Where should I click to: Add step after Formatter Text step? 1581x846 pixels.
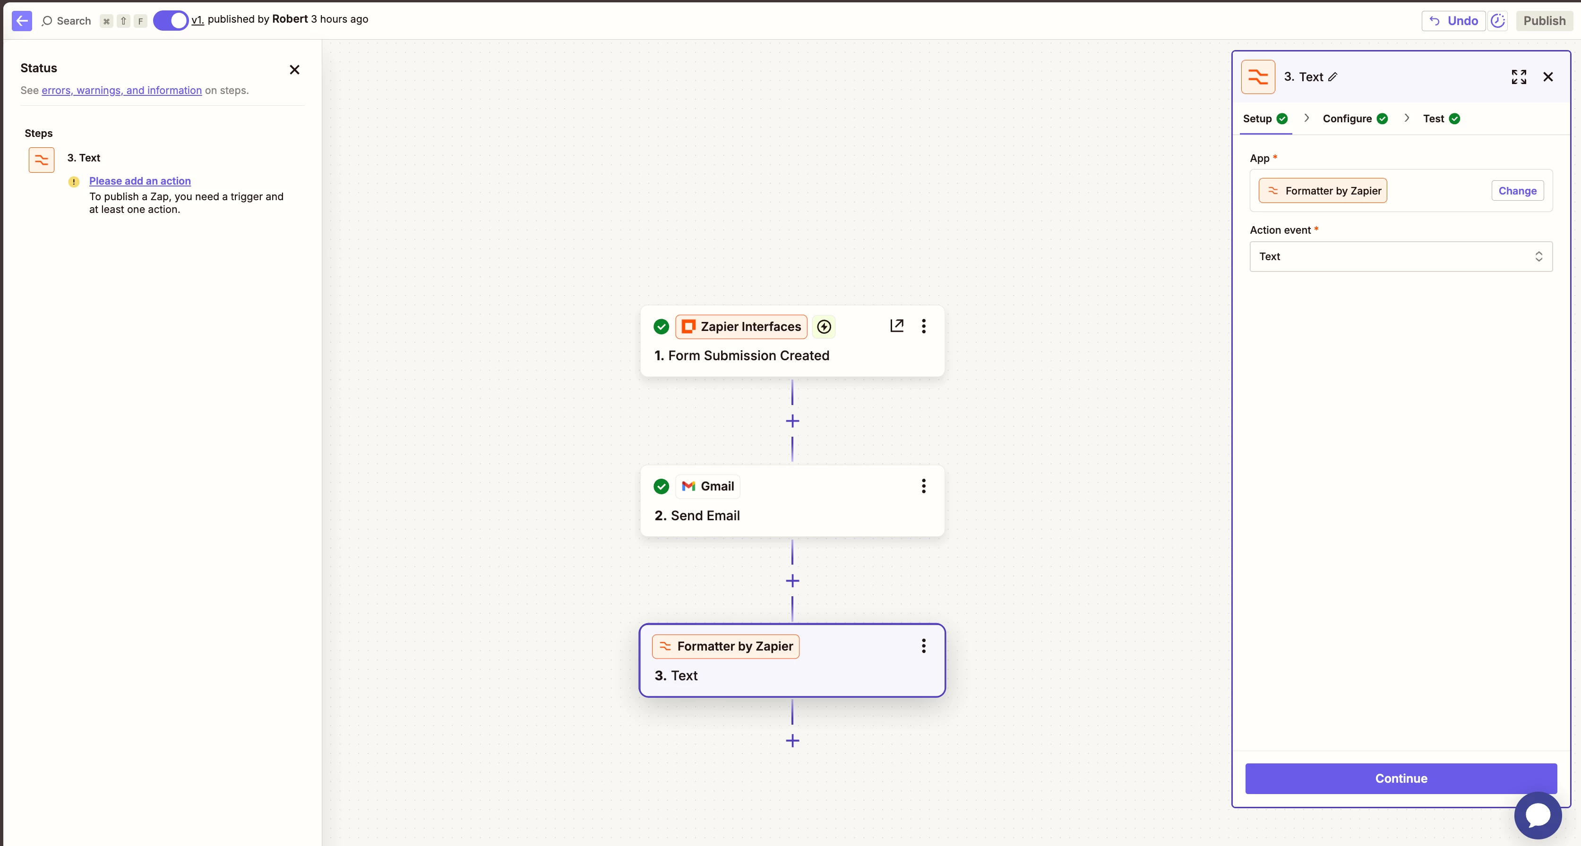coord(792,741)
